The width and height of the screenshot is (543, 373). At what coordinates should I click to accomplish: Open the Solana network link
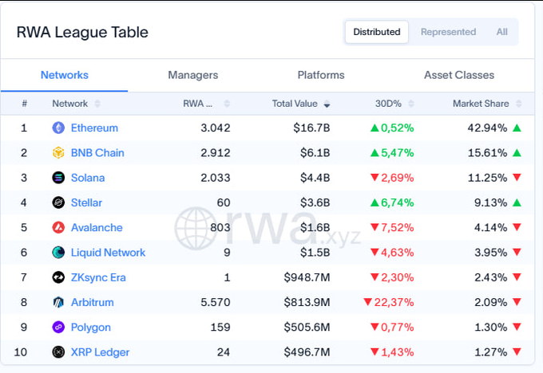88,178
